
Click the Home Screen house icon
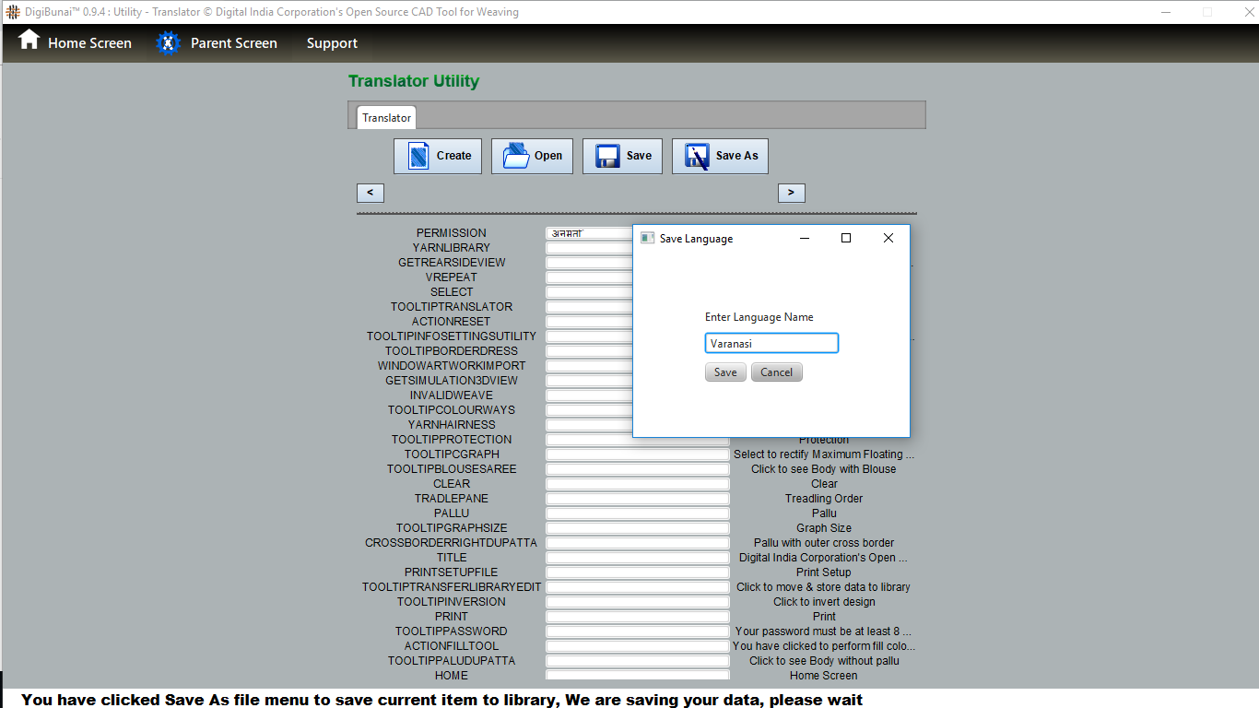29,41
